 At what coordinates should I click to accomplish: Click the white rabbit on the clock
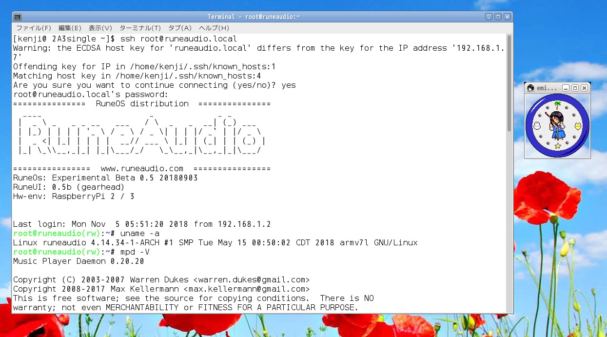pyautogui.click(x=537, y=125)
